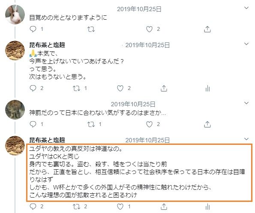Retweet the 次はもうないと思う tweet

(x=76, y=88)
